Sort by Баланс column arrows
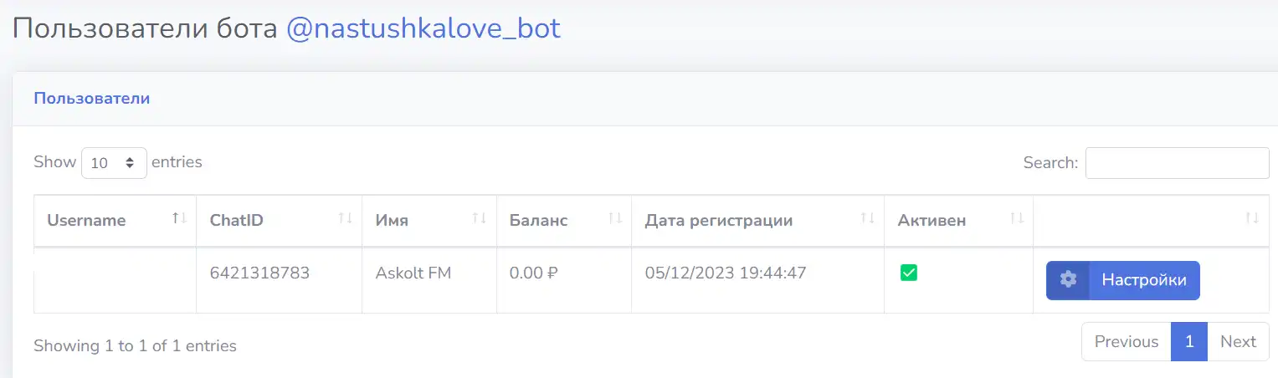The width and height of the screenshot is (1278, 378). (614, 218)
